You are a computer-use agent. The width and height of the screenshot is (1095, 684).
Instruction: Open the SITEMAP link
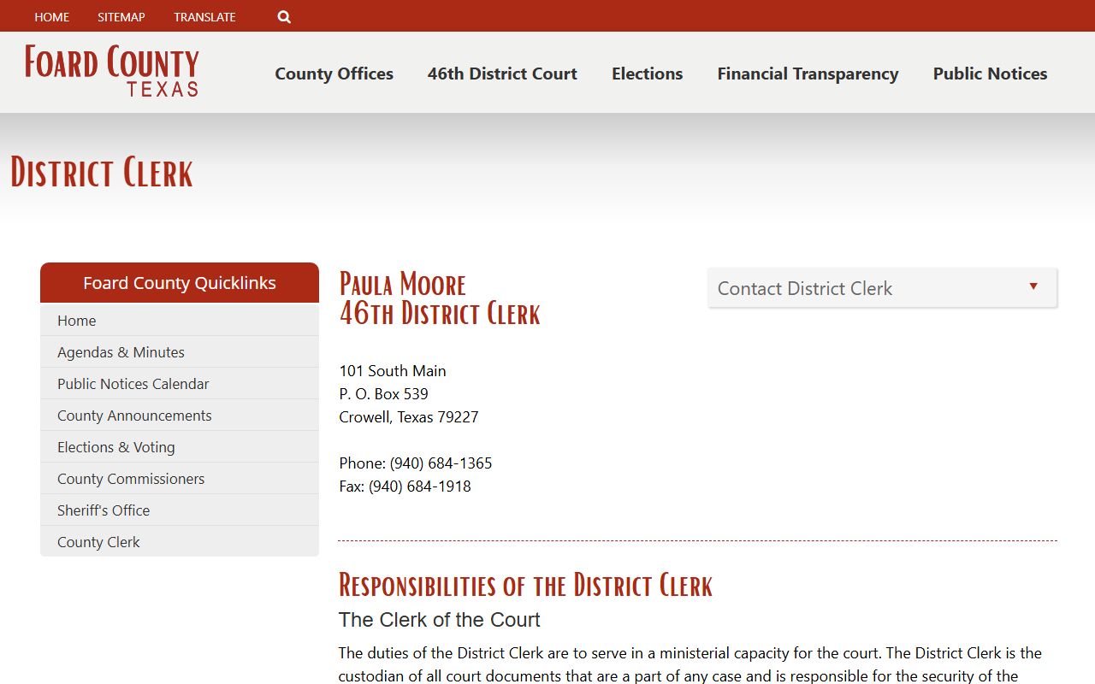tap(121, 17)
